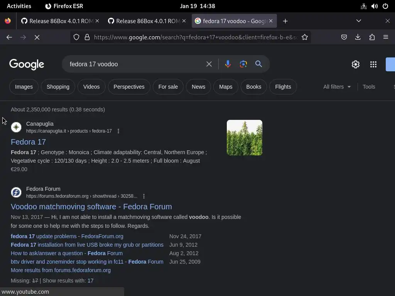The height and width of the screenshot is (296, 395).
Task: Filter results by Books
Action: coord(254,87)
